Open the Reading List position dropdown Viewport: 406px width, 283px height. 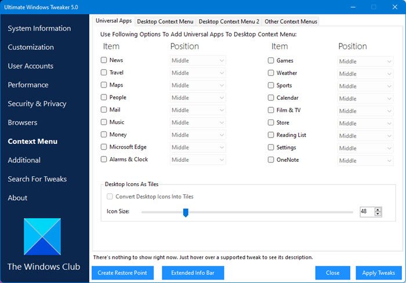tap(365, 136)
